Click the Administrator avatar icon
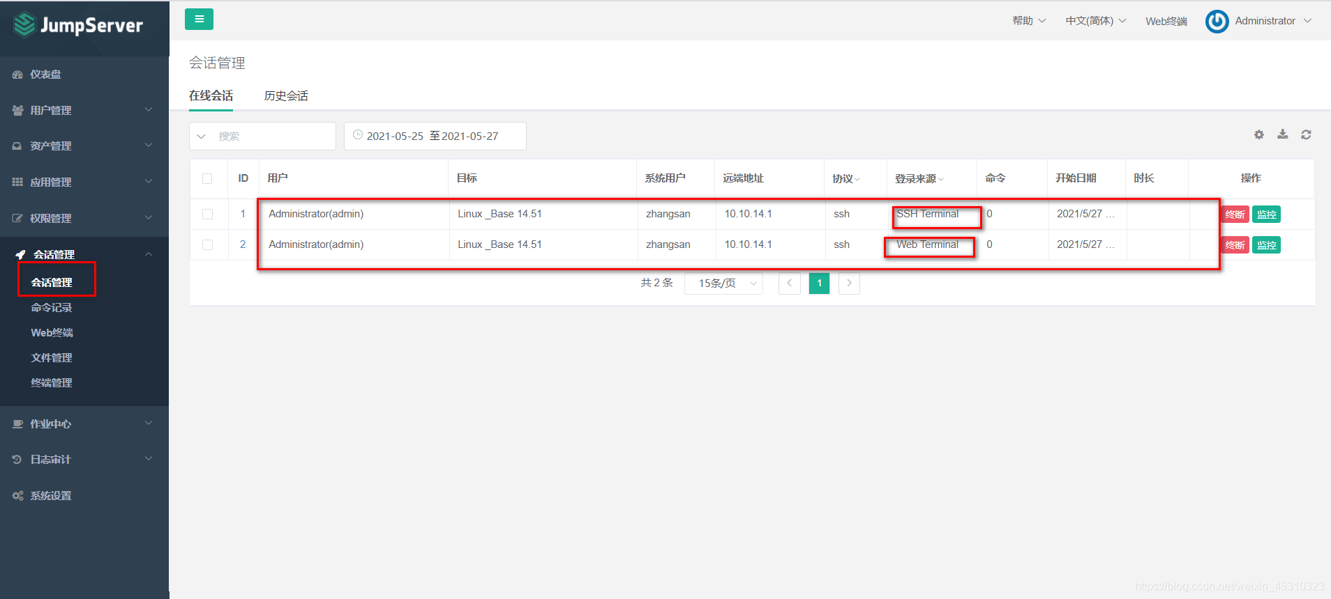Image resolution: width=1331 pixels, height=599 pixels. [x=1217, y=22]
